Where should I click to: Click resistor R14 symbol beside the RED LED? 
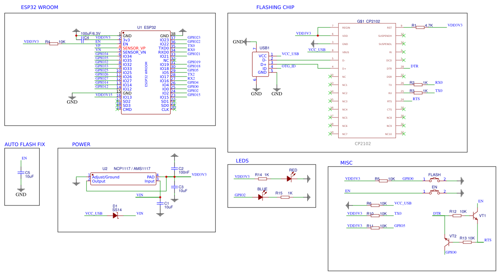pos(262,179)
